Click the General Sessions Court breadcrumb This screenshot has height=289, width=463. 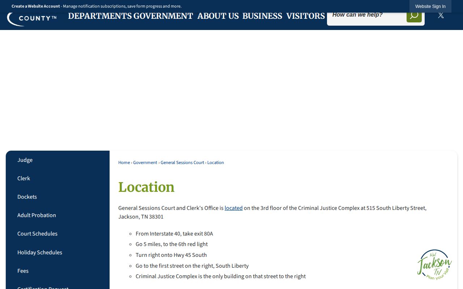[182, 163]
